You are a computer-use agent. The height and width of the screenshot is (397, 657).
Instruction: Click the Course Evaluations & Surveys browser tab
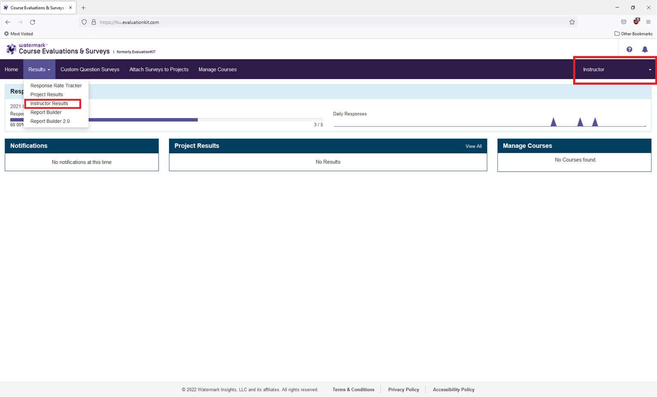(38, 8)
